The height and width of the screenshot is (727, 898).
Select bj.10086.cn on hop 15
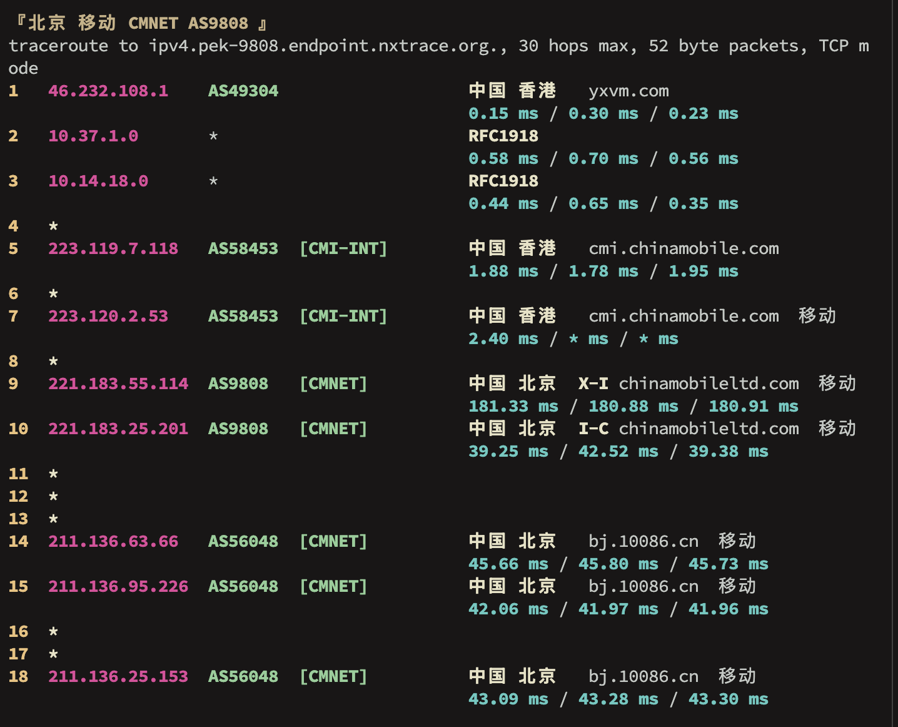643,586
